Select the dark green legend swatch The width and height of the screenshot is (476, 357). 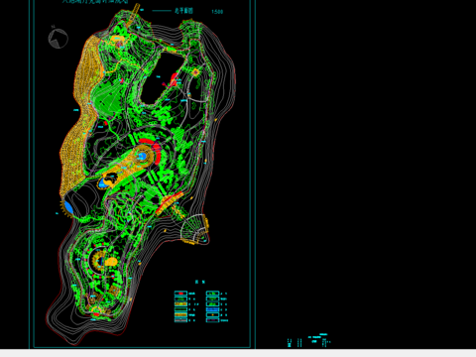tap(180, 309)
